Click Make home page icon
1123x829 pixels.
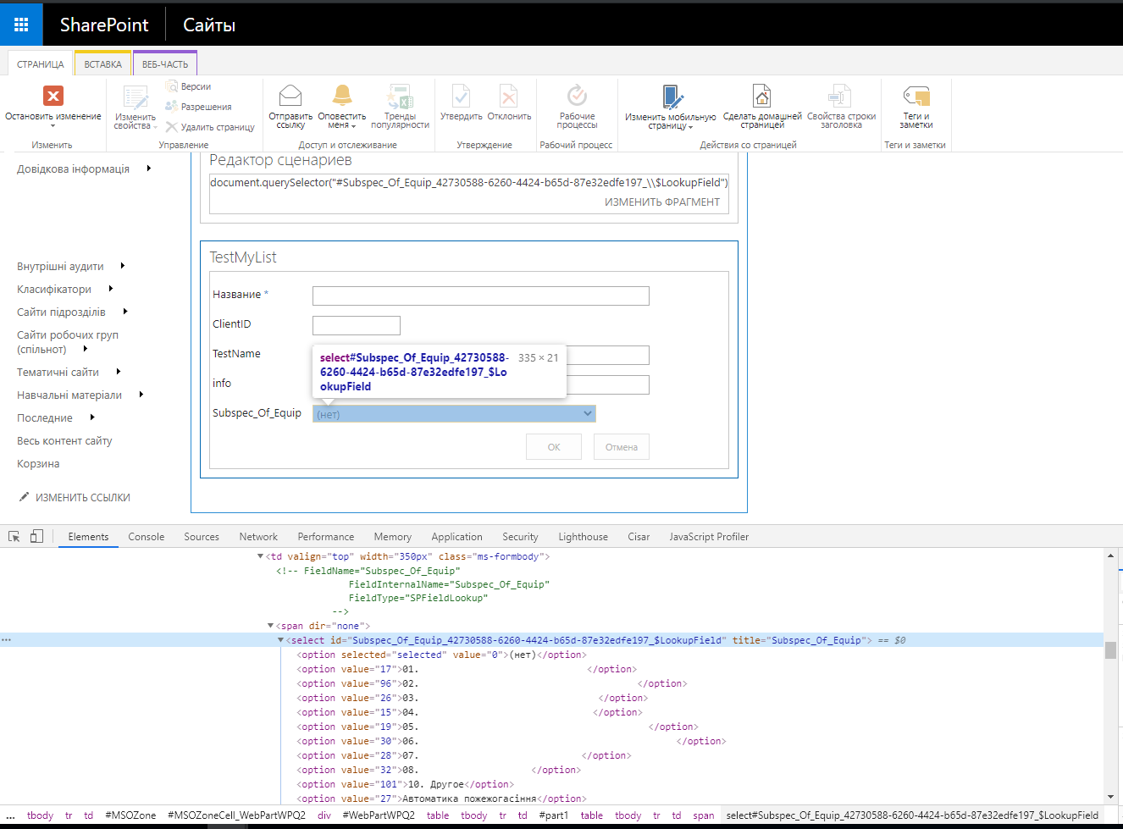point(762,96)
